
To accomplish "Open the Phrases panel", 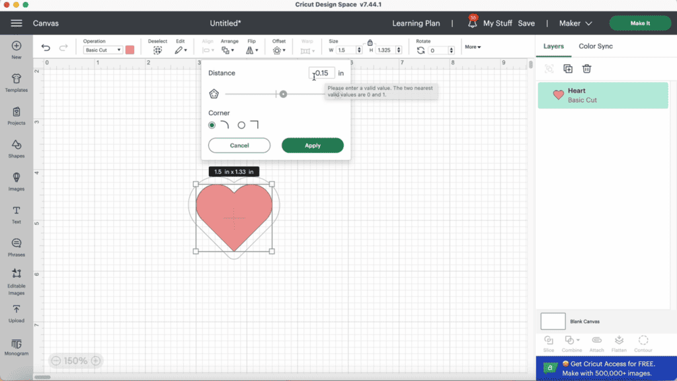I will click(x=17, y=247).
